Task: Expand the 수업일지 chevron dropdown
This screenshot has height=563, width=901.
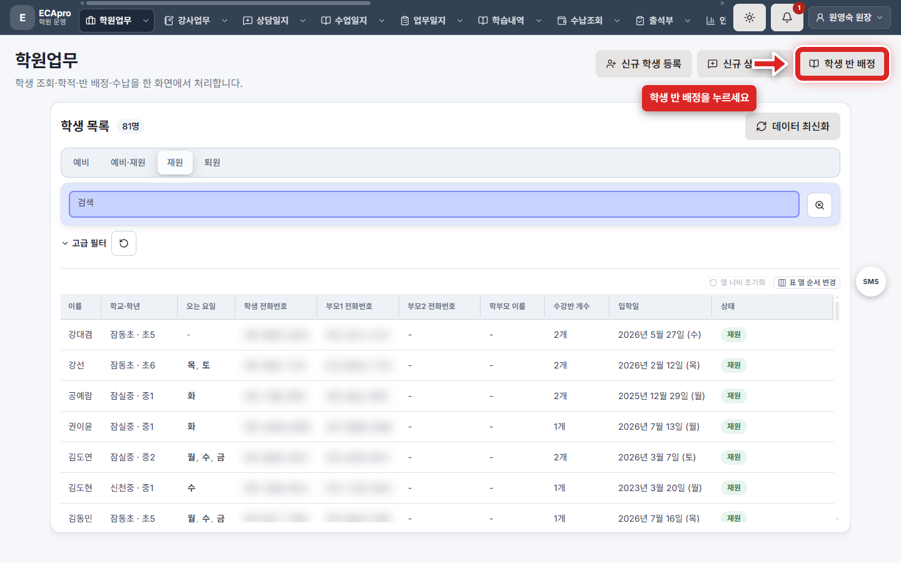Action: pyautogui.click(x=382, y=21)
